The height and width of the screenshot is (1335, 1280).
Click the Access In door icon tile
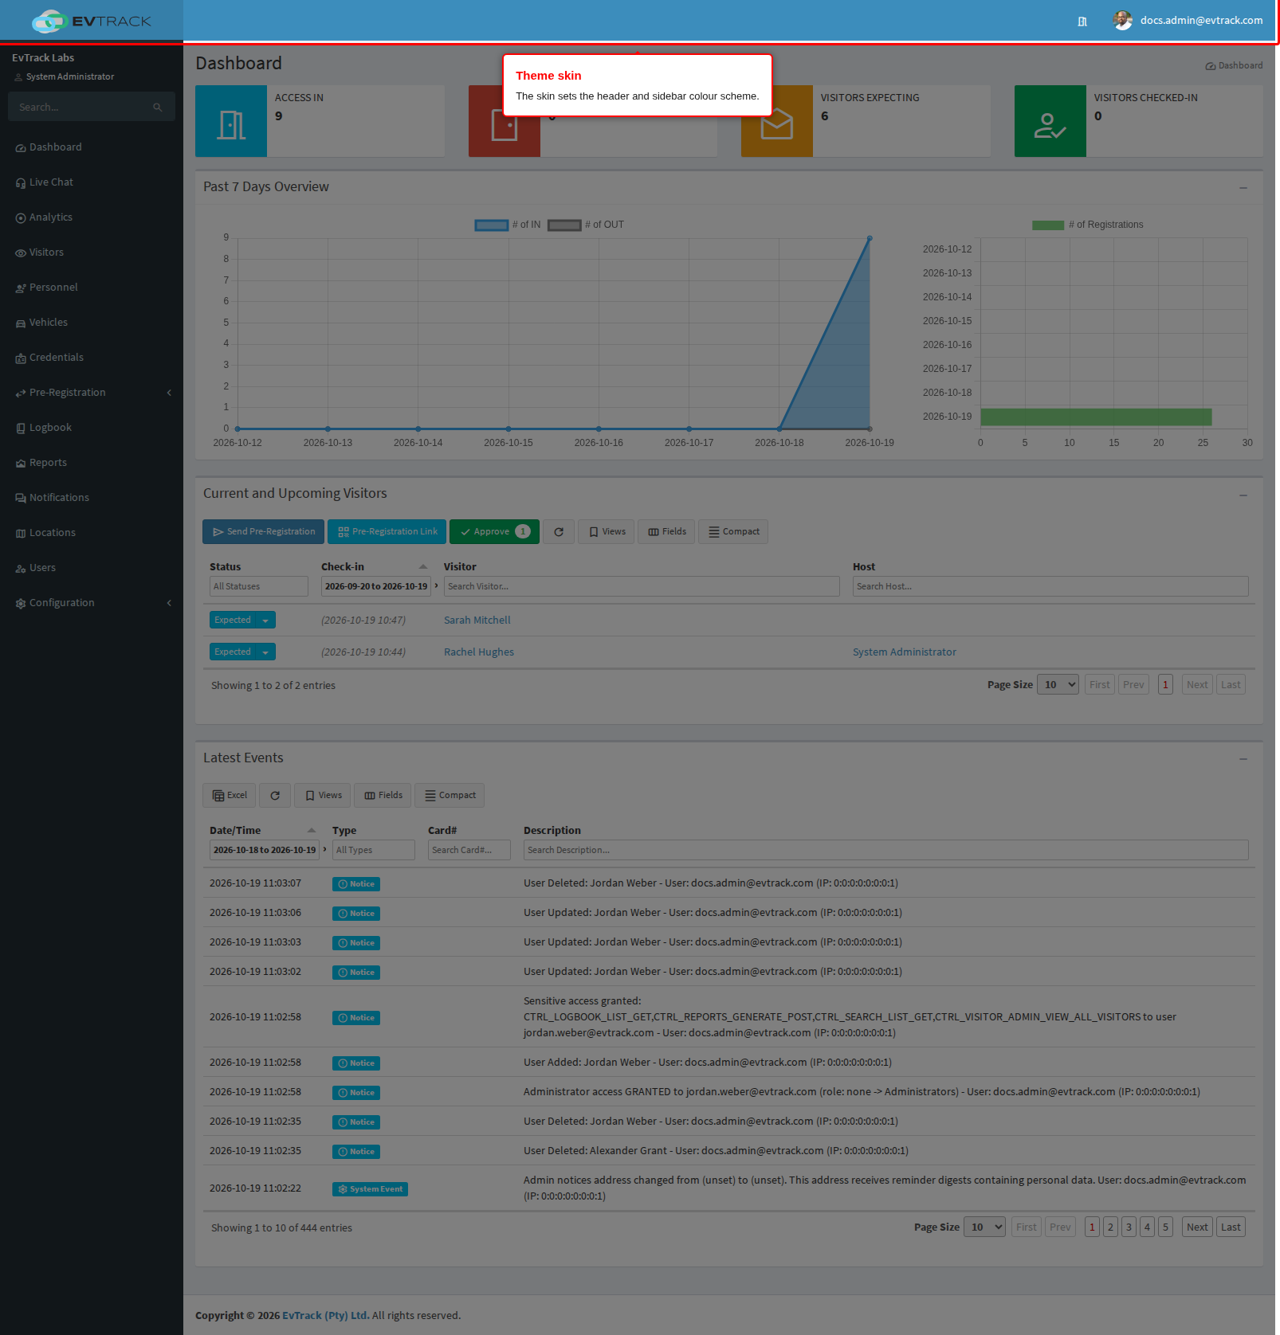coord(231,121)
